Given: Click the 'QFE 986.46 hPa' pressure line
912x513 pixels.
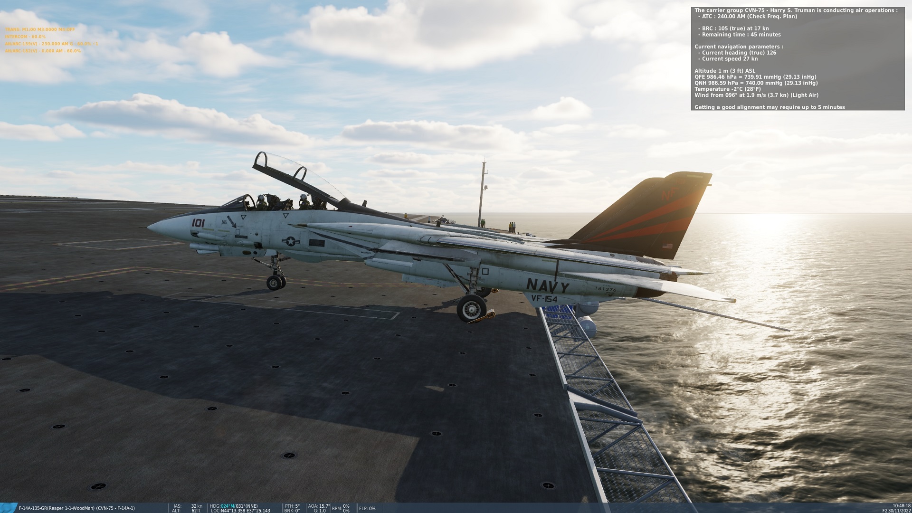Looking at the screenshot, I should (755, 77).
